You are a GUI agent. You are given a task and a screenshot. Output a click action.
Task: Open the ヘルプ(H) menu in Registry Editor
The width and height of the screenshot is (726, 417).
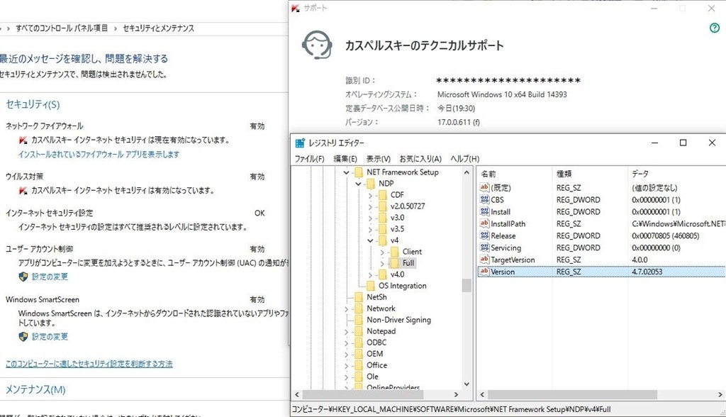click(465, 159)
